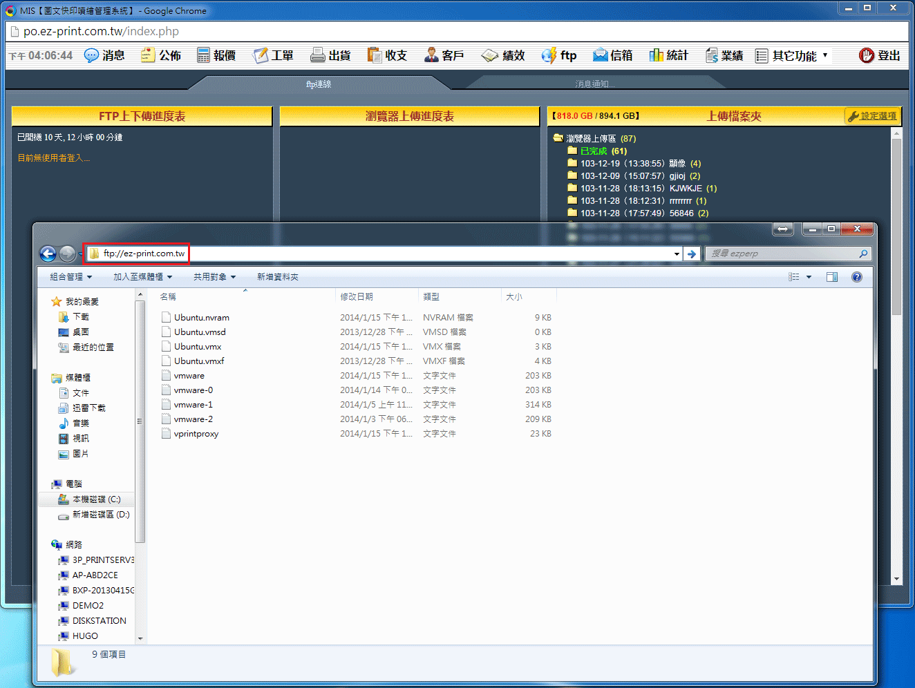Open the ftp module in toolbar
915x688 pixels.
coord(559,55)
